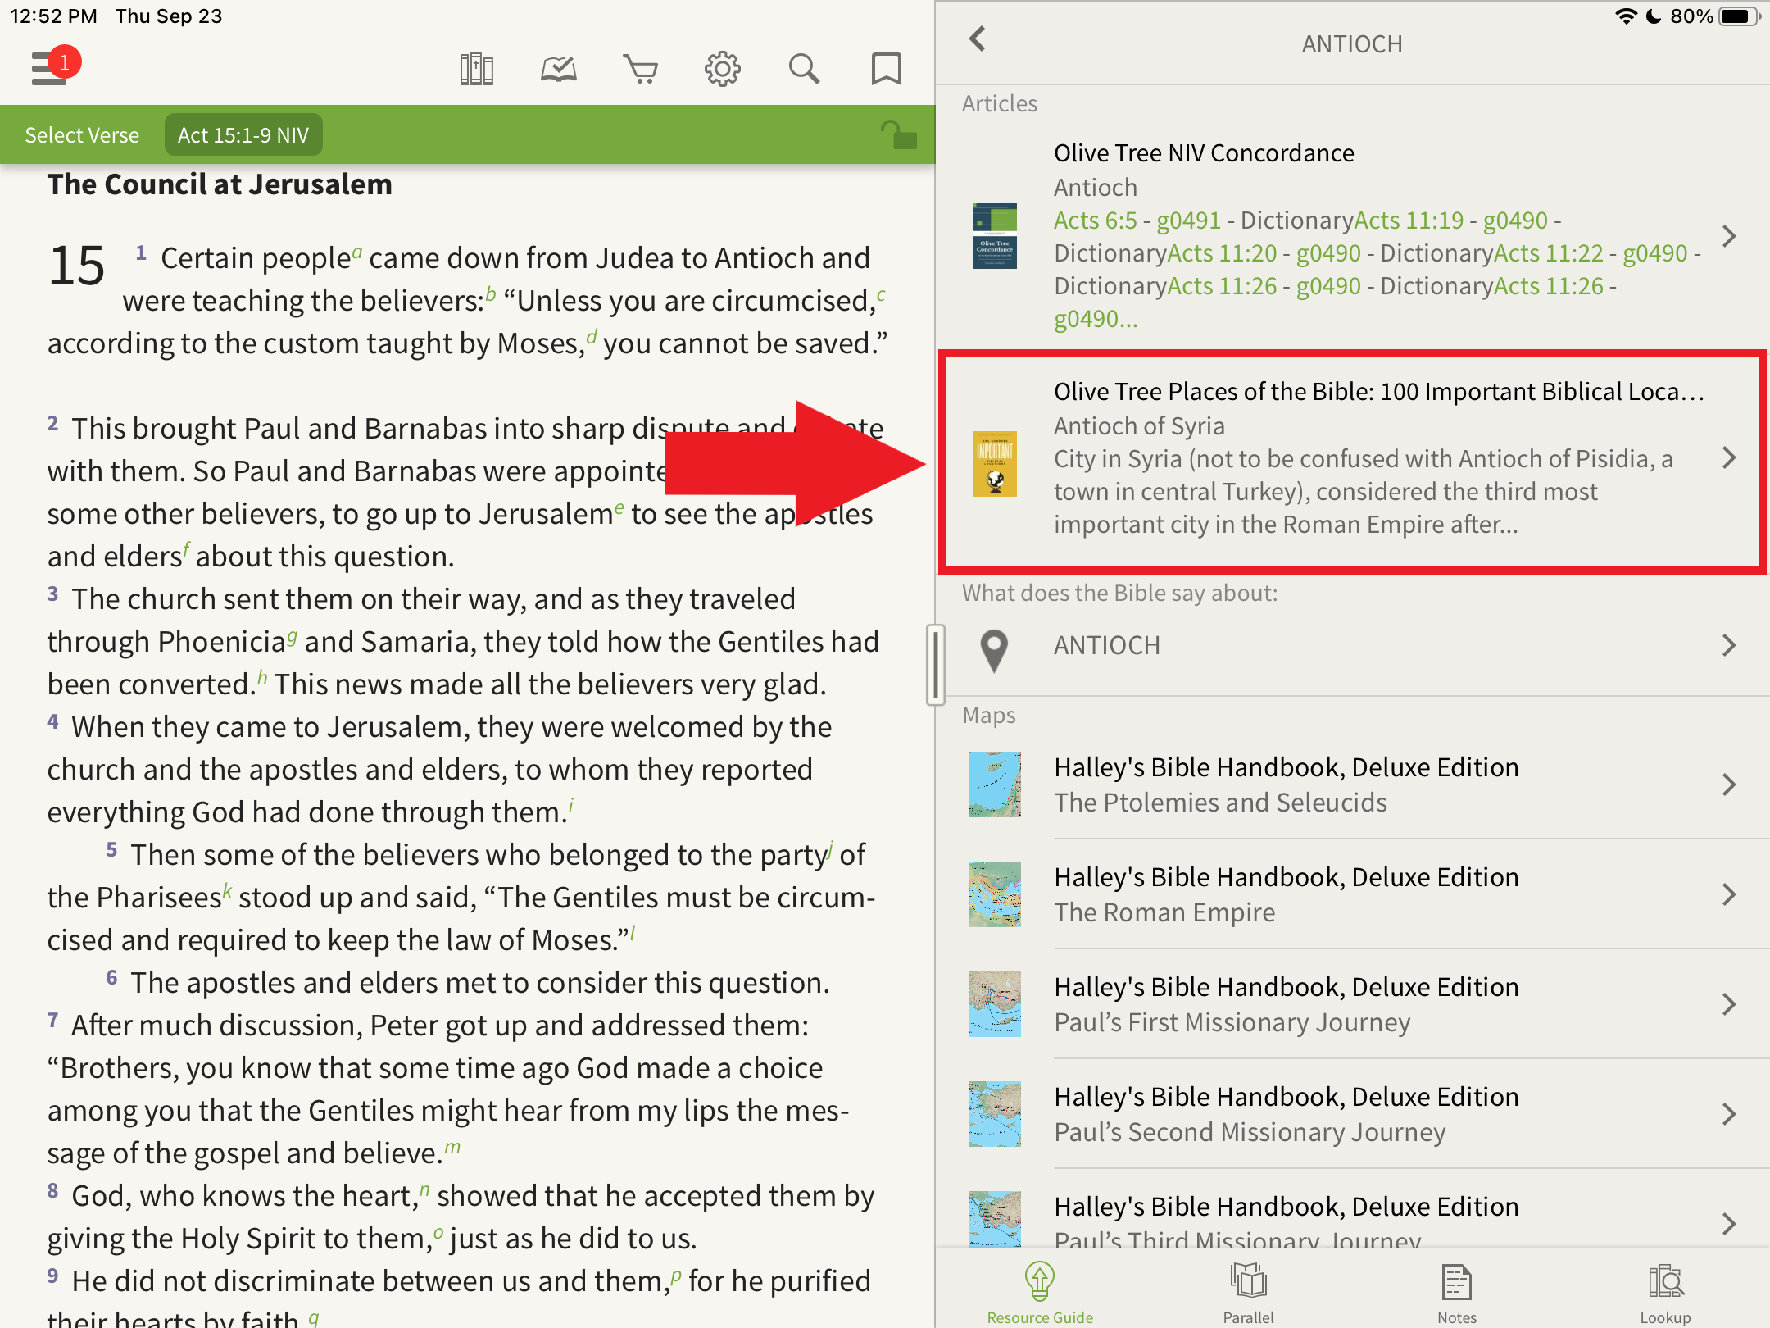Tap footnote b after 'the believers:'

pyautogui.click(x=491, y=294)
